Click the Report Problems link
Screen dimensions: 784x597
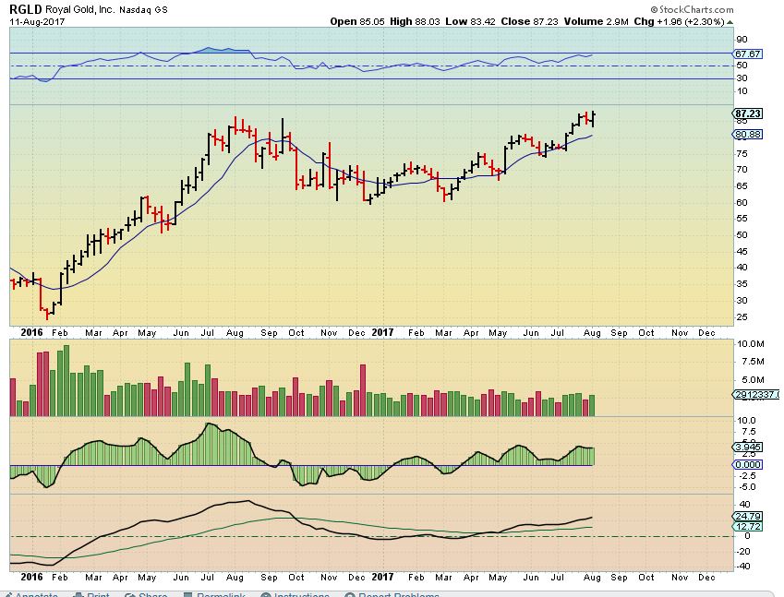392,594
